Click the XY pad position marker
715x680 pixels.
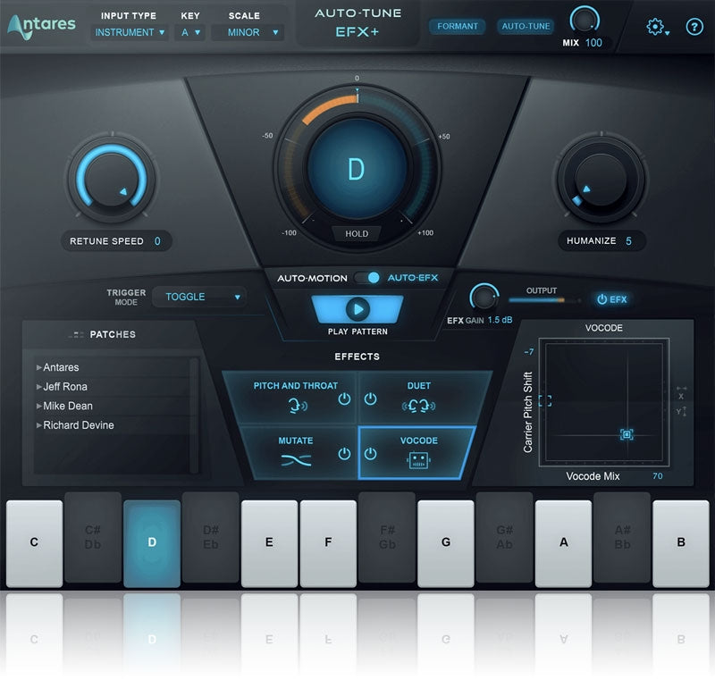627,434
